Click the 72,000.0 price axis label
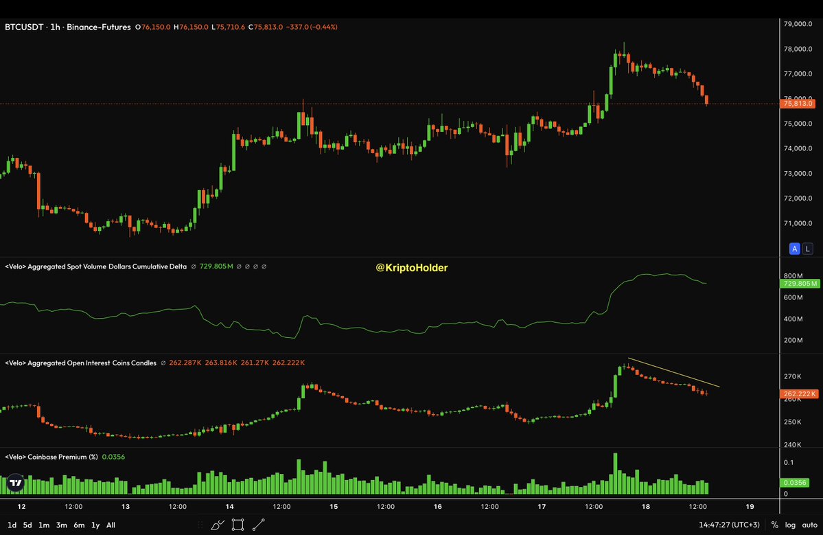The height and width of the screenshot is (535, 823). tap(798, 198)
